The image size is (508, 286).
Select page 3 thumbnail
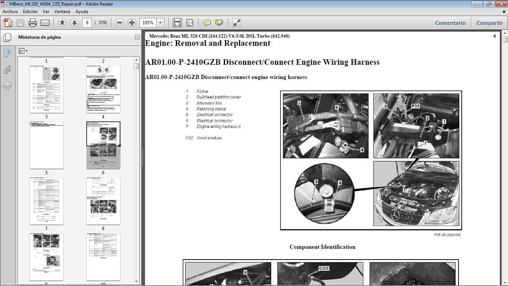click(46, 89)
